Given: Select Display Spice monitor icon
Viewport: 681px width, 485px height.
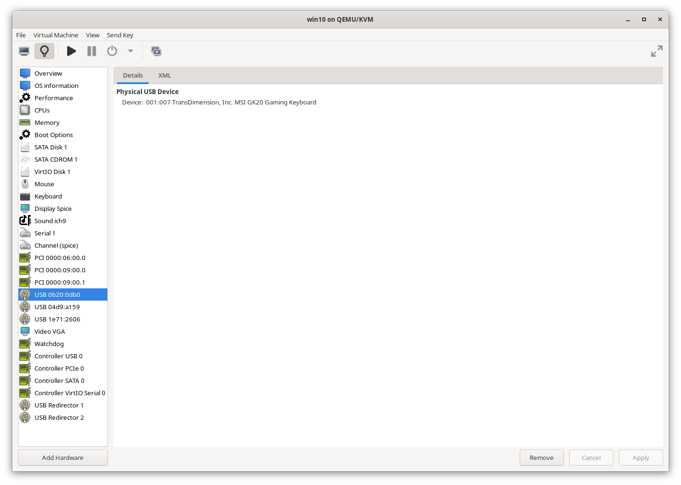Looking at the screenshot, I should tap(25, 208).
